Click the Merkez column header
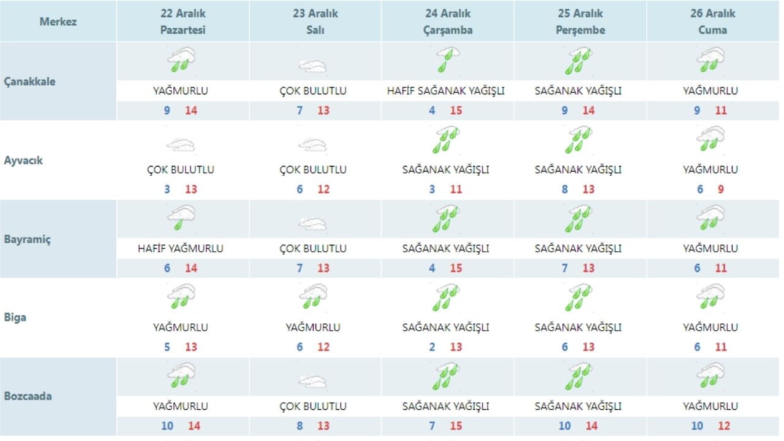The width and height of the screenshot is (784, 441). (58, 21)
